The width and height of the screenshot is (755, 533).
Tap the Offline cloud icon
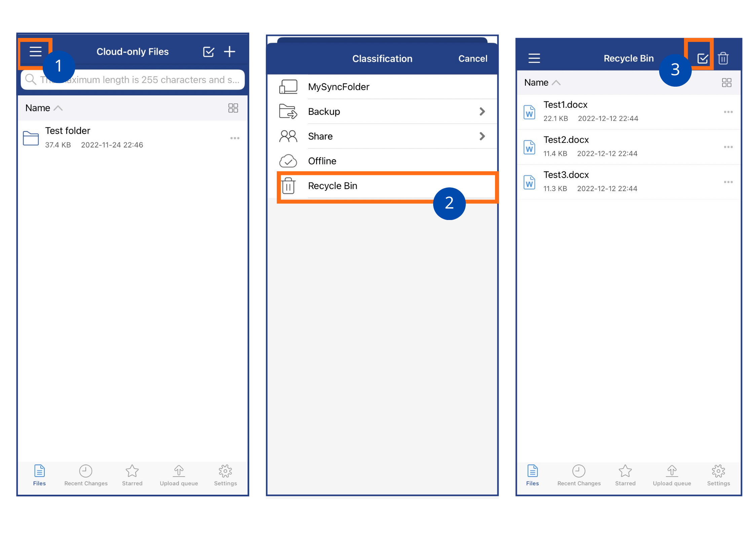[x=288, y=161]
